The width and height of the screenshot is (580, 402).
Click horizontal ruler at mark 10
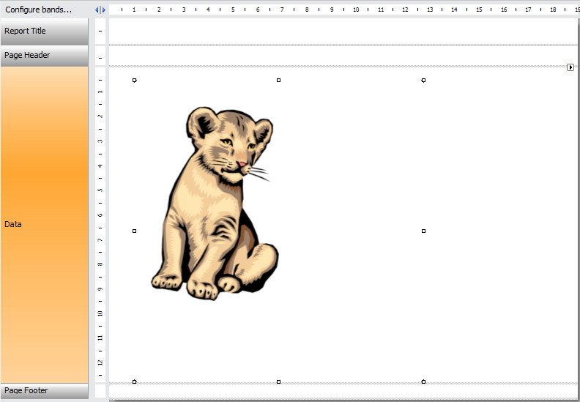[x=356, y=10]
